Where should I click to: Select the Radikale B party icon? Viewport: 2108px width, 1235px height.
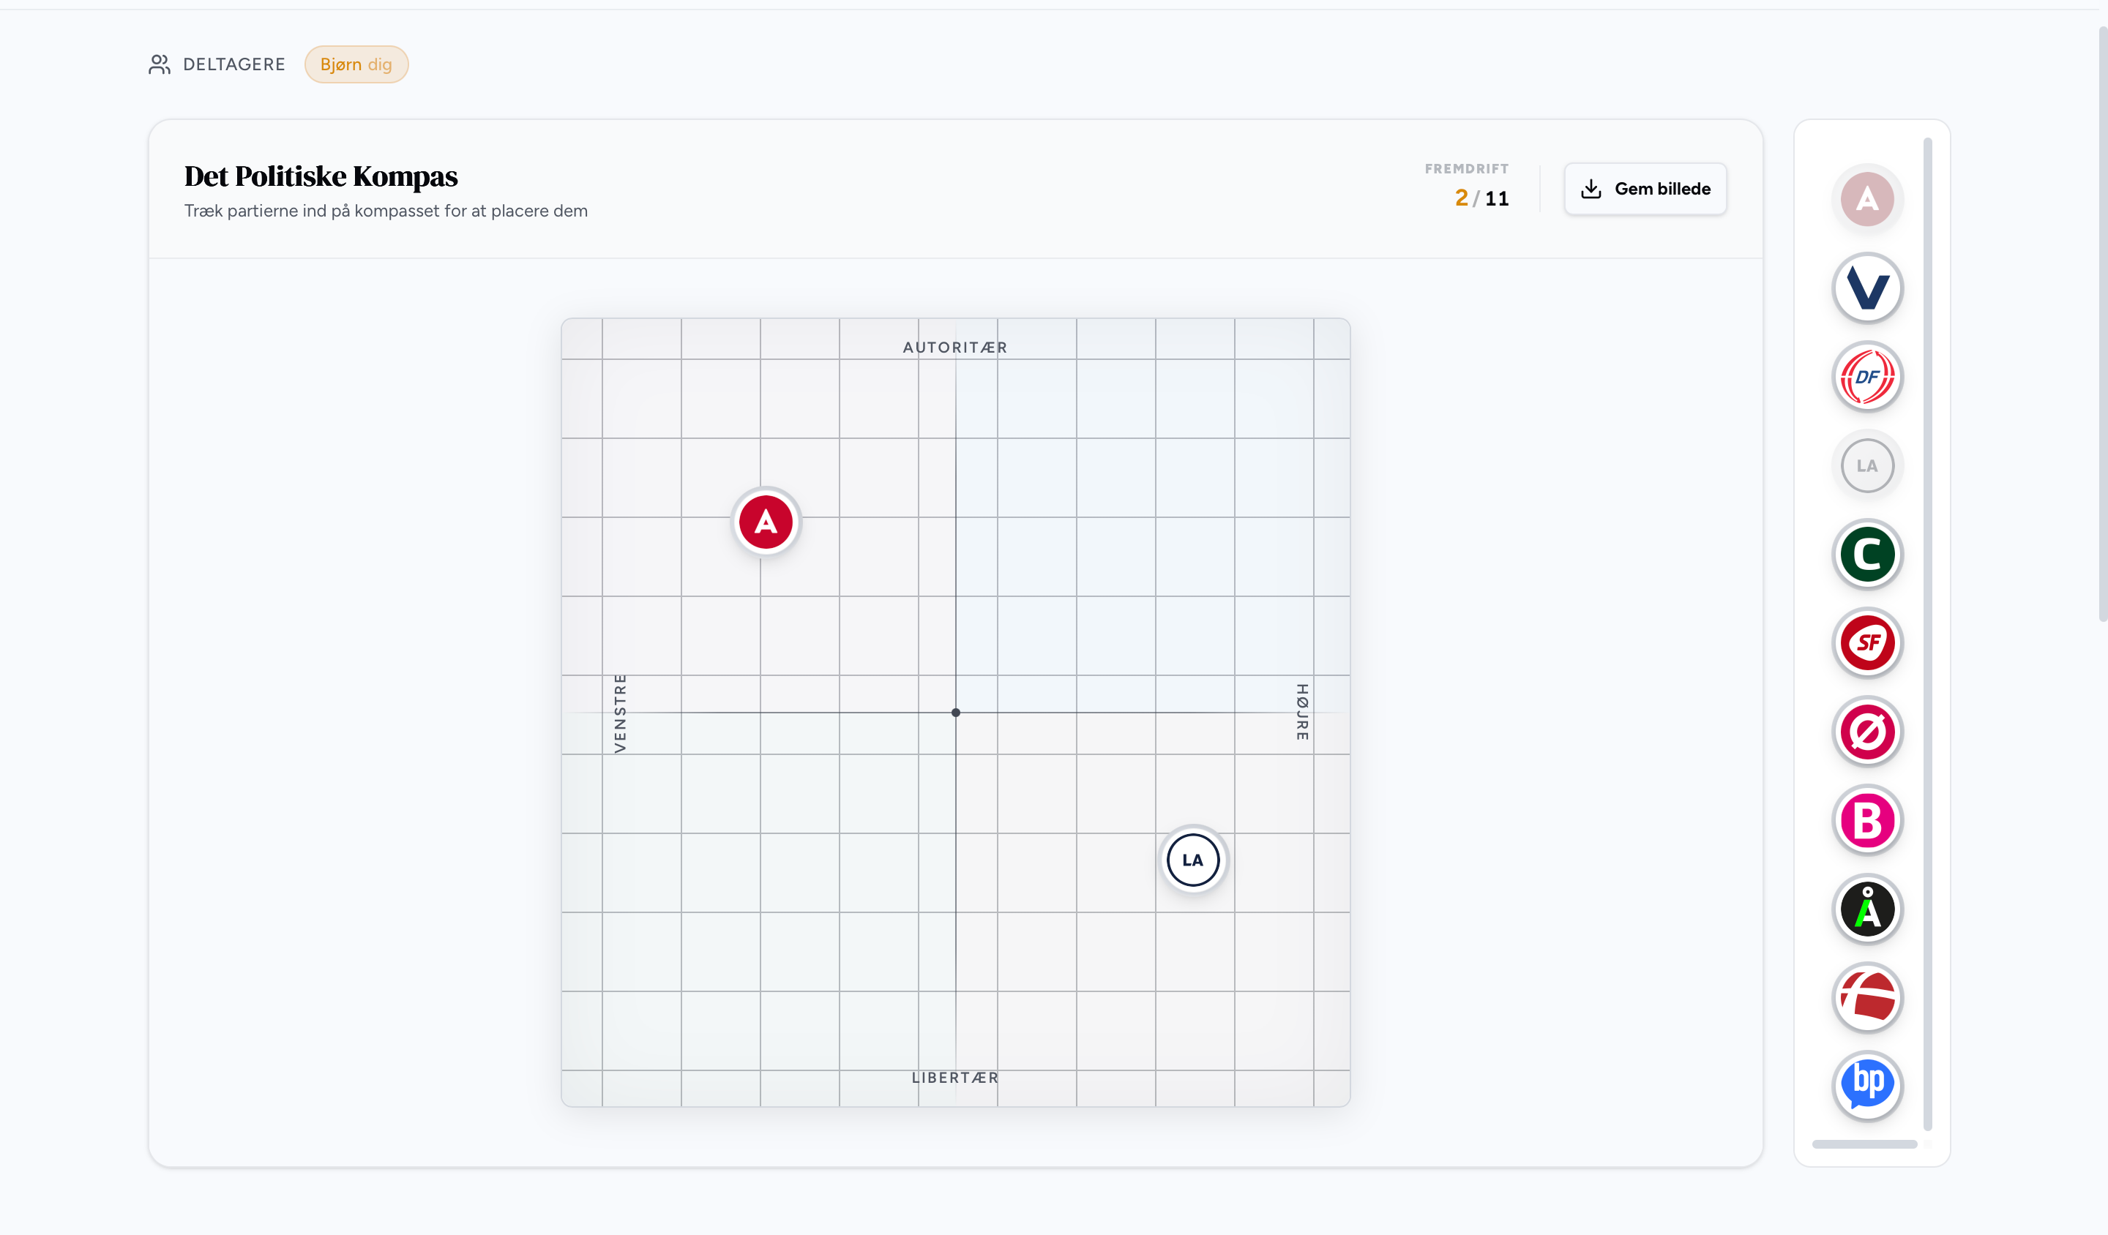click(x=1868, y=821)
